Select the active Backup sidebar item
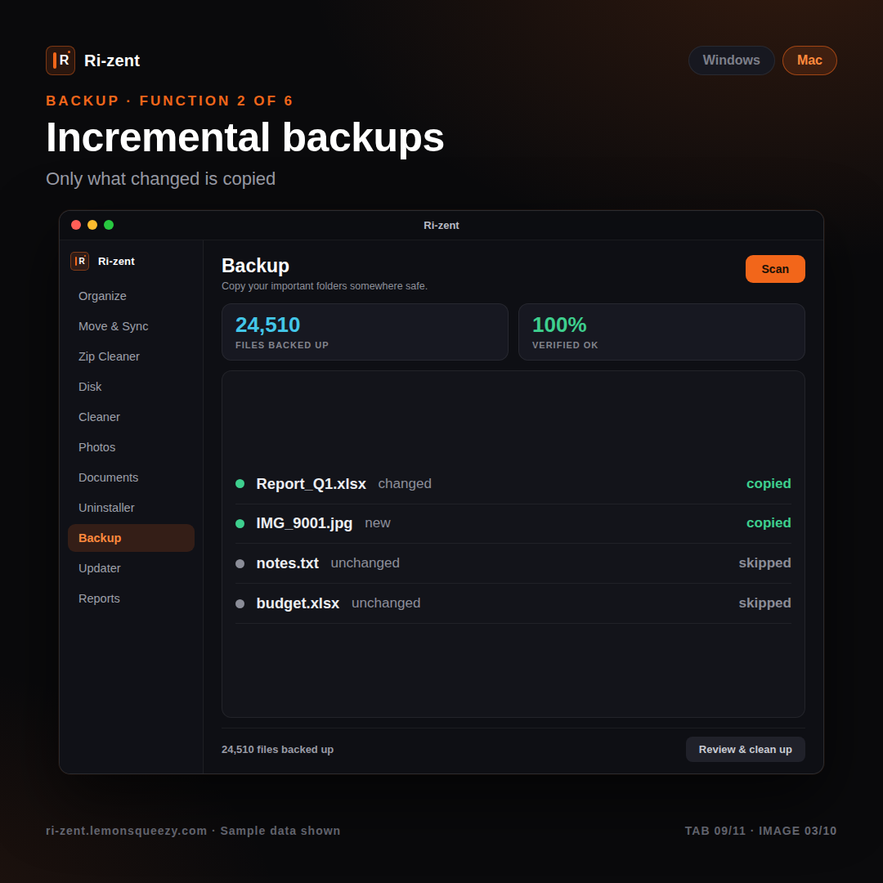Image resolution: width=883 pixels, height=883 pixels. (x=131, y=538)
